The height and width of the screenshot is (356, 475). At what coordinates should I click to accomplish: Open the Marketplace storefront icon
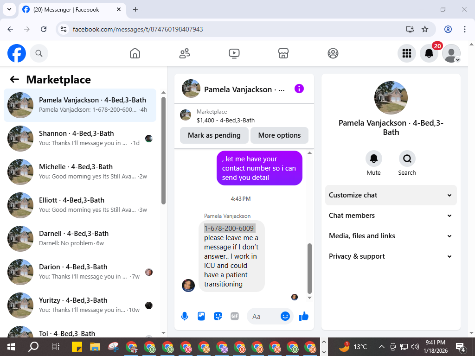pyautogui.click(x=283, y=53)
